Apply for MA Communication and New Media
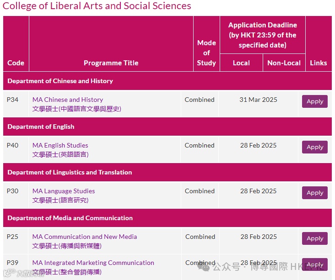 point(314,238)
